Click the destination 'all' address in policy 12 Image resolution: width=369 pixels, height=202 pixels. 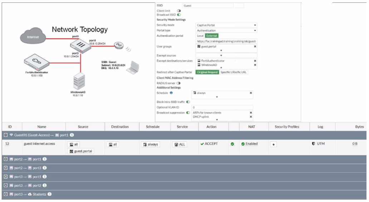click(x=113, y=144)
